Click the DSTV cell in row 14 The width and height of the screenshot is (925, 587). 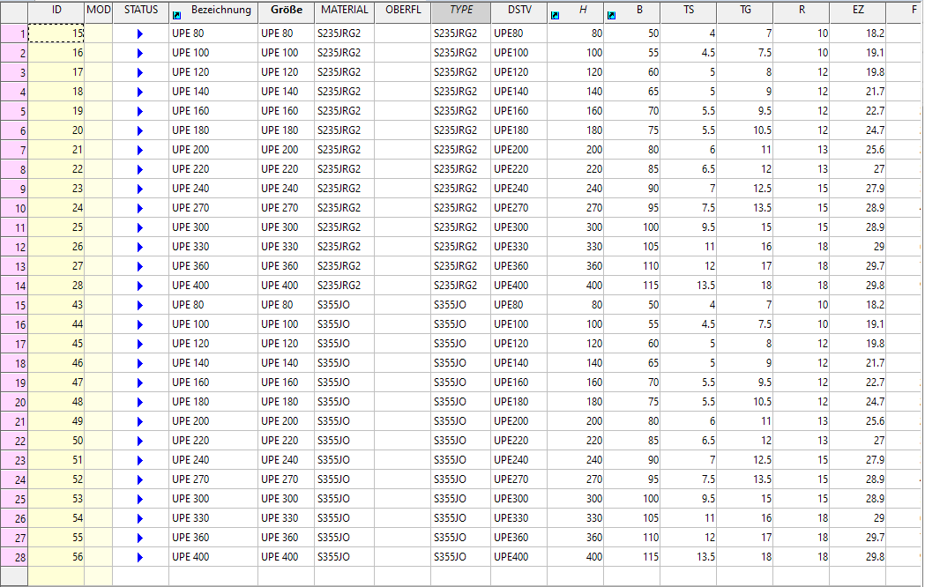pyautogui.click(x=518, y=286)
